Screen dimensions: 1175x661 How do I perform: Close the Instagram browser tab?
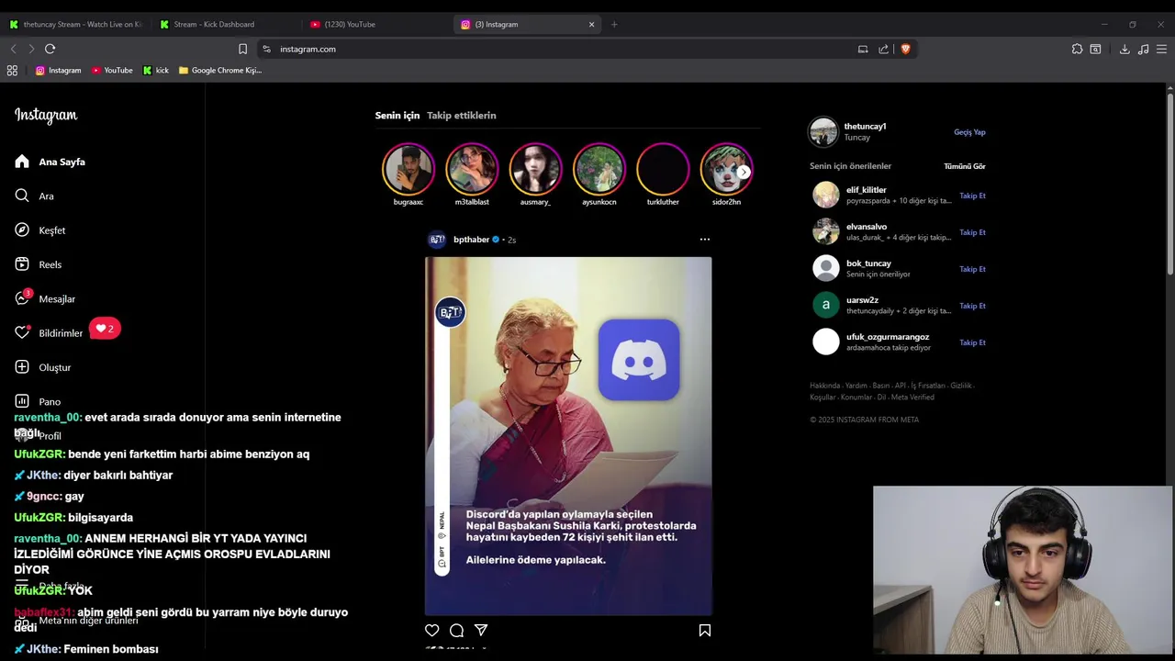coord(591,24)
